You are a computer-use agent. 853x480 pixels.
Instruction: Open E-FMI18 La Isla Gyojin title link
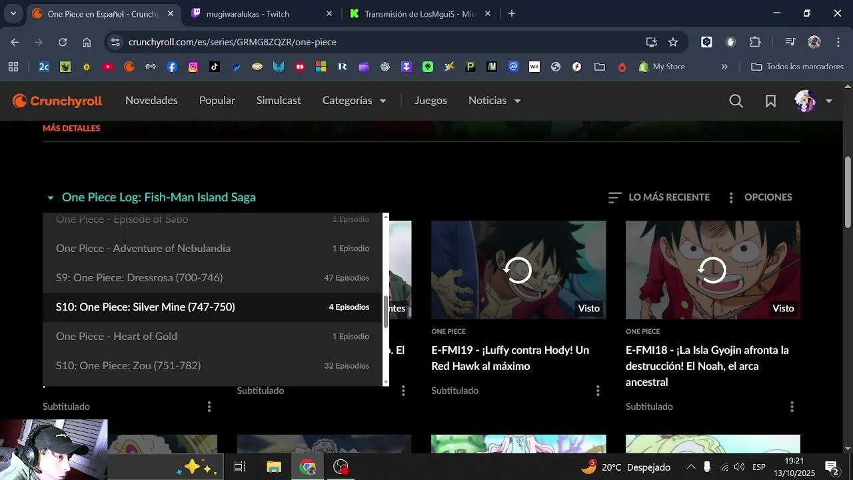tap(707, 366)
